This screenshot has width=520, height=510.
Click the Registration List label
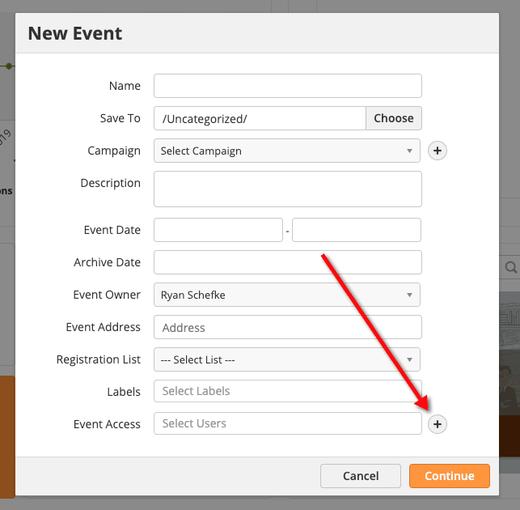point(99,359)
